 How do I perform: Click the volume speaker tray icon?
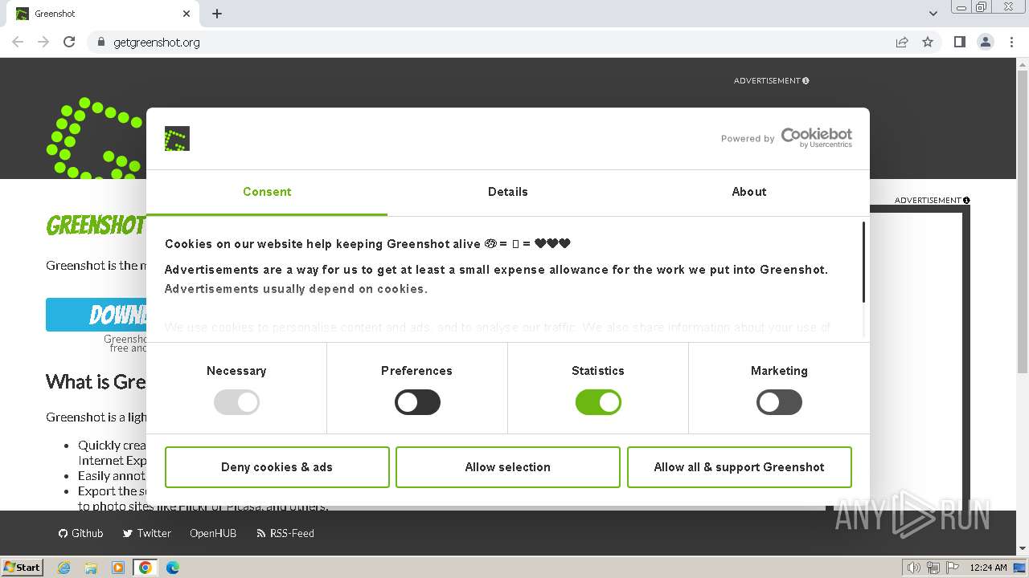pyautogui.click(x=914, y=568)
